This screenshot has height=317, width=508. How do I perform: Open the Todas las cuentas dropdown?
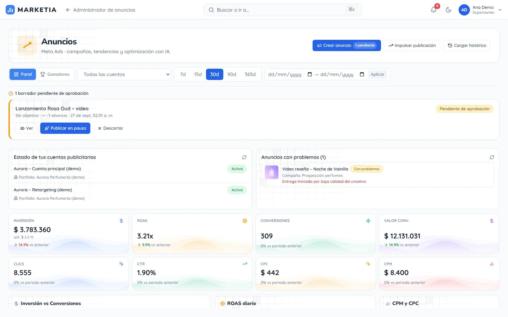tap(124, 74)
